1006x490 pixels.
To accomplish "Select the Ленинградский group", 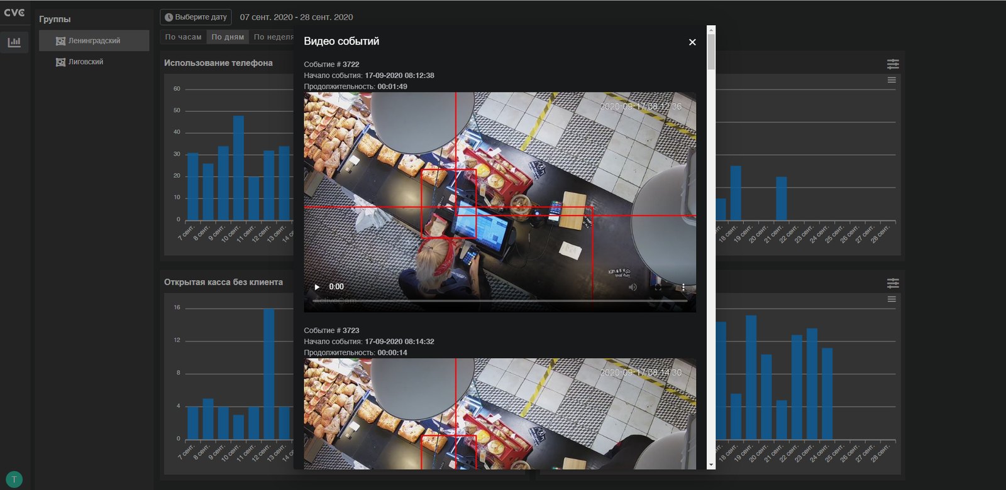I will click(x=94, y=41).
